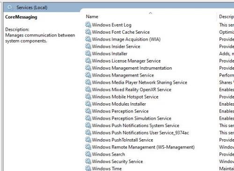This screenshot has width=234, height=171.
Task: Sort services by the Name column
Action: coord(92,17)
